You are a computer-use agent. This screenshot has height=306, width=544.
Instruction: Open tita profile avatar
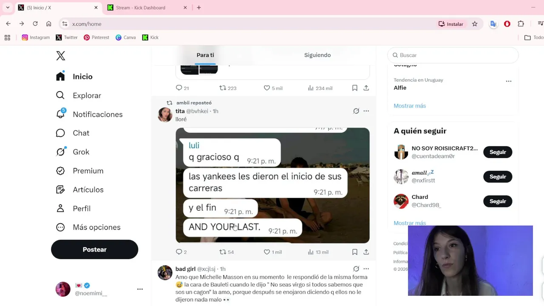(165, 115)
